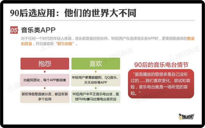Select the box about 荔枝FM和喜马拉雅电台
Screen dimensions: 205x128
96,96
